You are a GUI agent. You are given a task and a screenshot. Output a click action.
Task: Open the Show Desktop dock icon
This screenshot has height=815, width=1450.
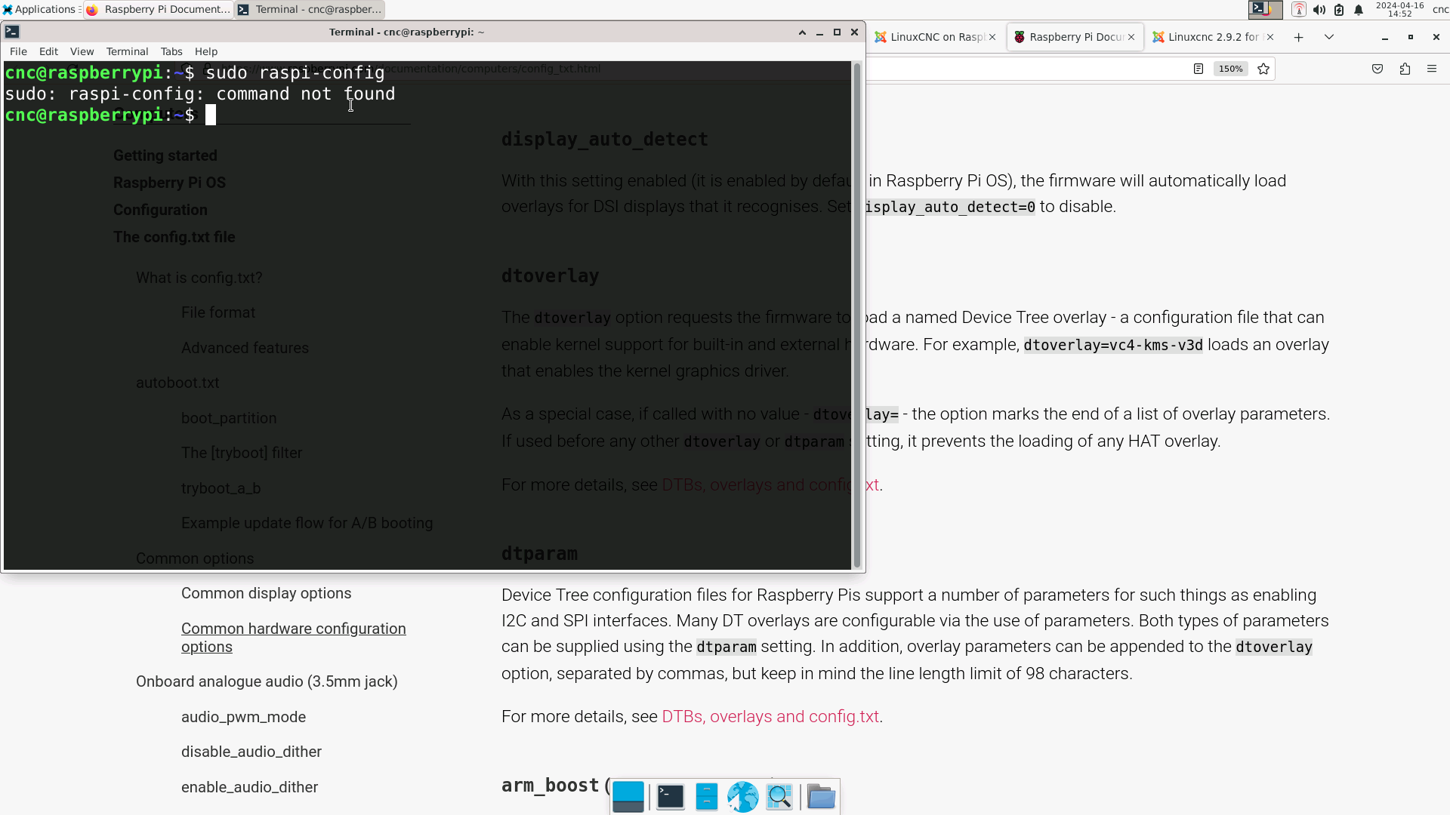coord(628,797)
